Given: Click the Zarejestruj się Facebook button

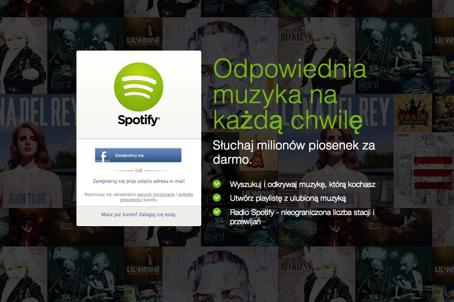Looking at the screenshot, I should [138, 155].
